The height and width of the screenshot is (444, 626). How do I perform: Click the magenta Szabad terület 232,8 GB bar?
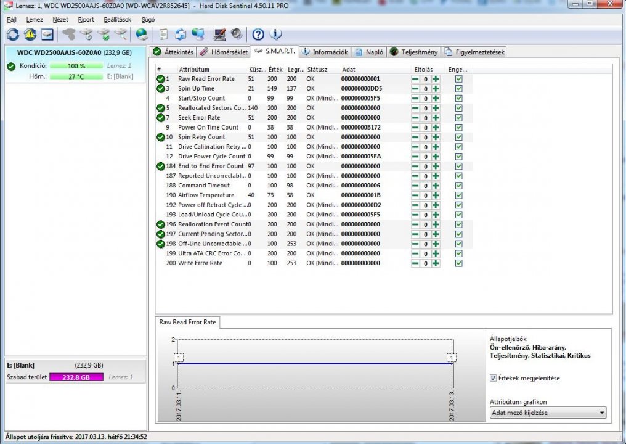tap(76, 377)
